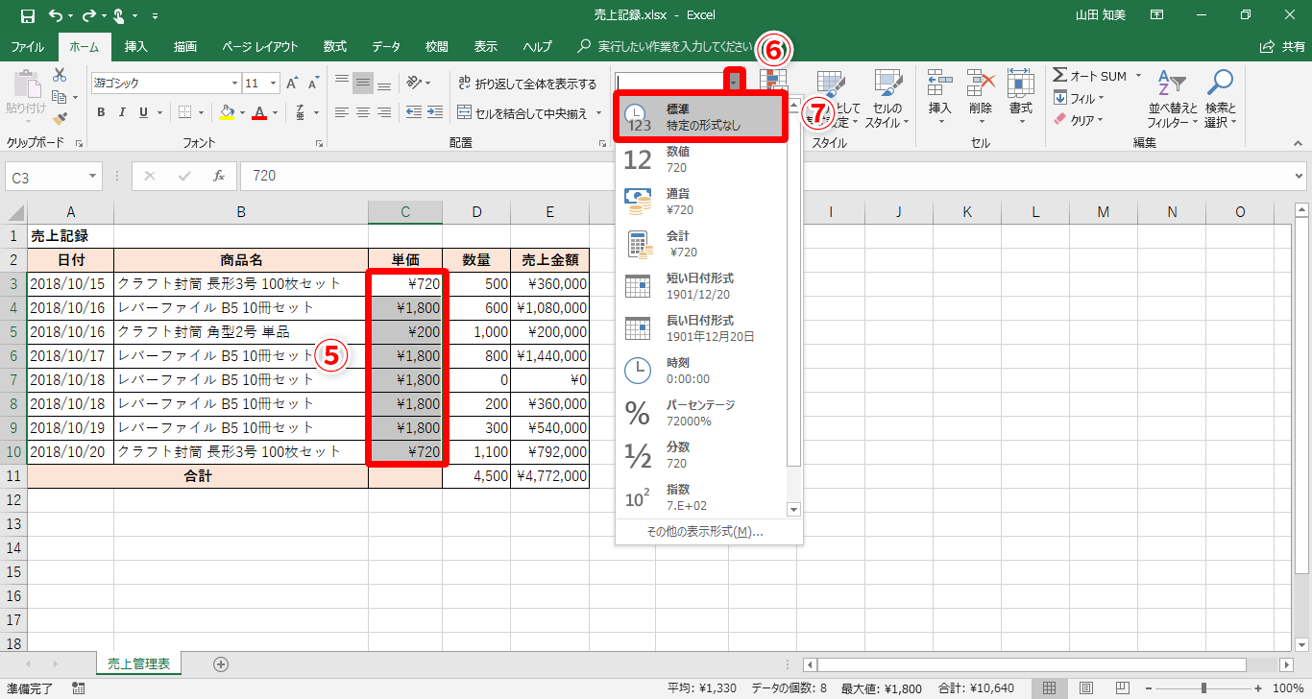Change the text orientation
The image size is (1312, 699).
pos(414,84)
